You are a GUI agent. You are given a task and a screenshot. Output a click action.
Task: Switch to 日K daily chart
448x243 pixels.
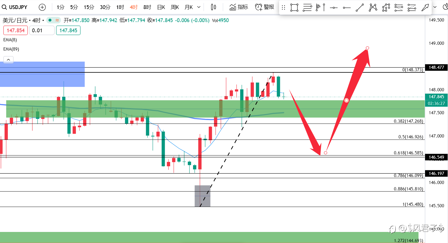pos(161,7)
